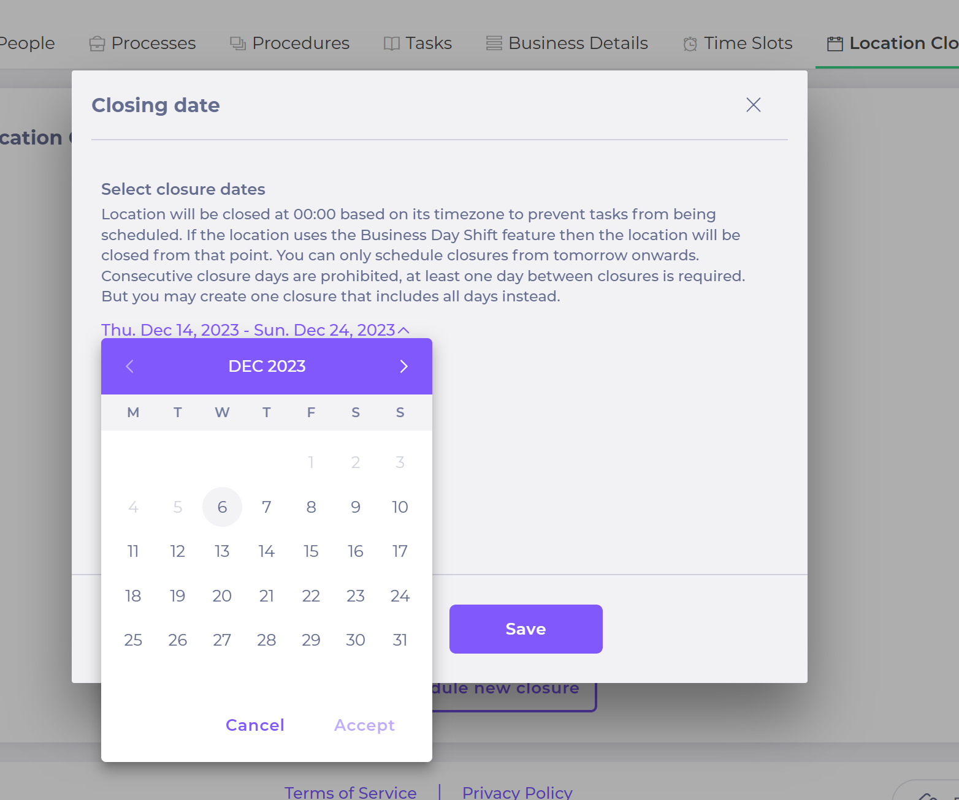This screenshot has width=959, height=800.
Task: Go to next month in calendar
Action: (x=403, y=366)
